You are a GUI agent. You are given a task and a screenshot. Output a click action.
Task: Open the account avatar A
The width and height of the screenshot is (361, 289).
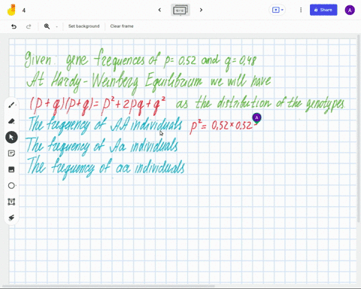point(350,11)
